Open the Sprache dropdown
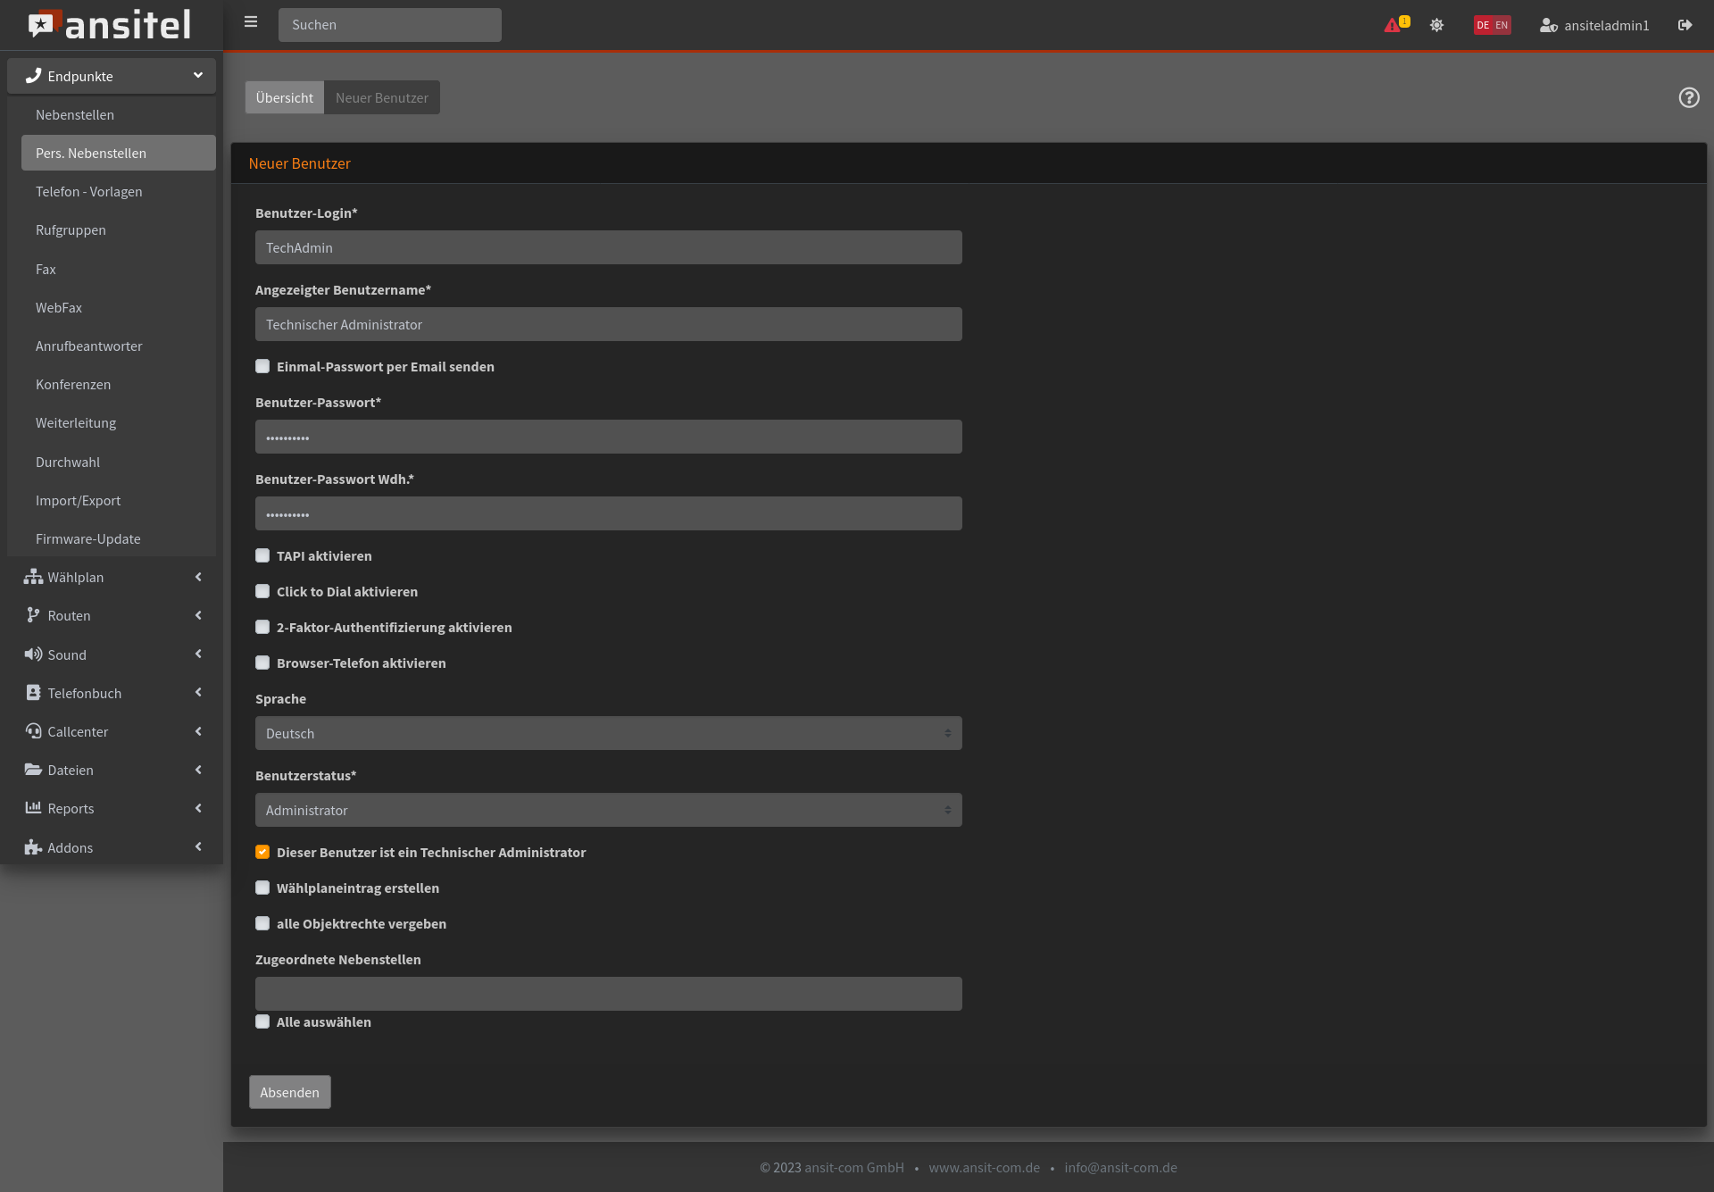Screen dimensions: 1714x1192 (608, 733)
